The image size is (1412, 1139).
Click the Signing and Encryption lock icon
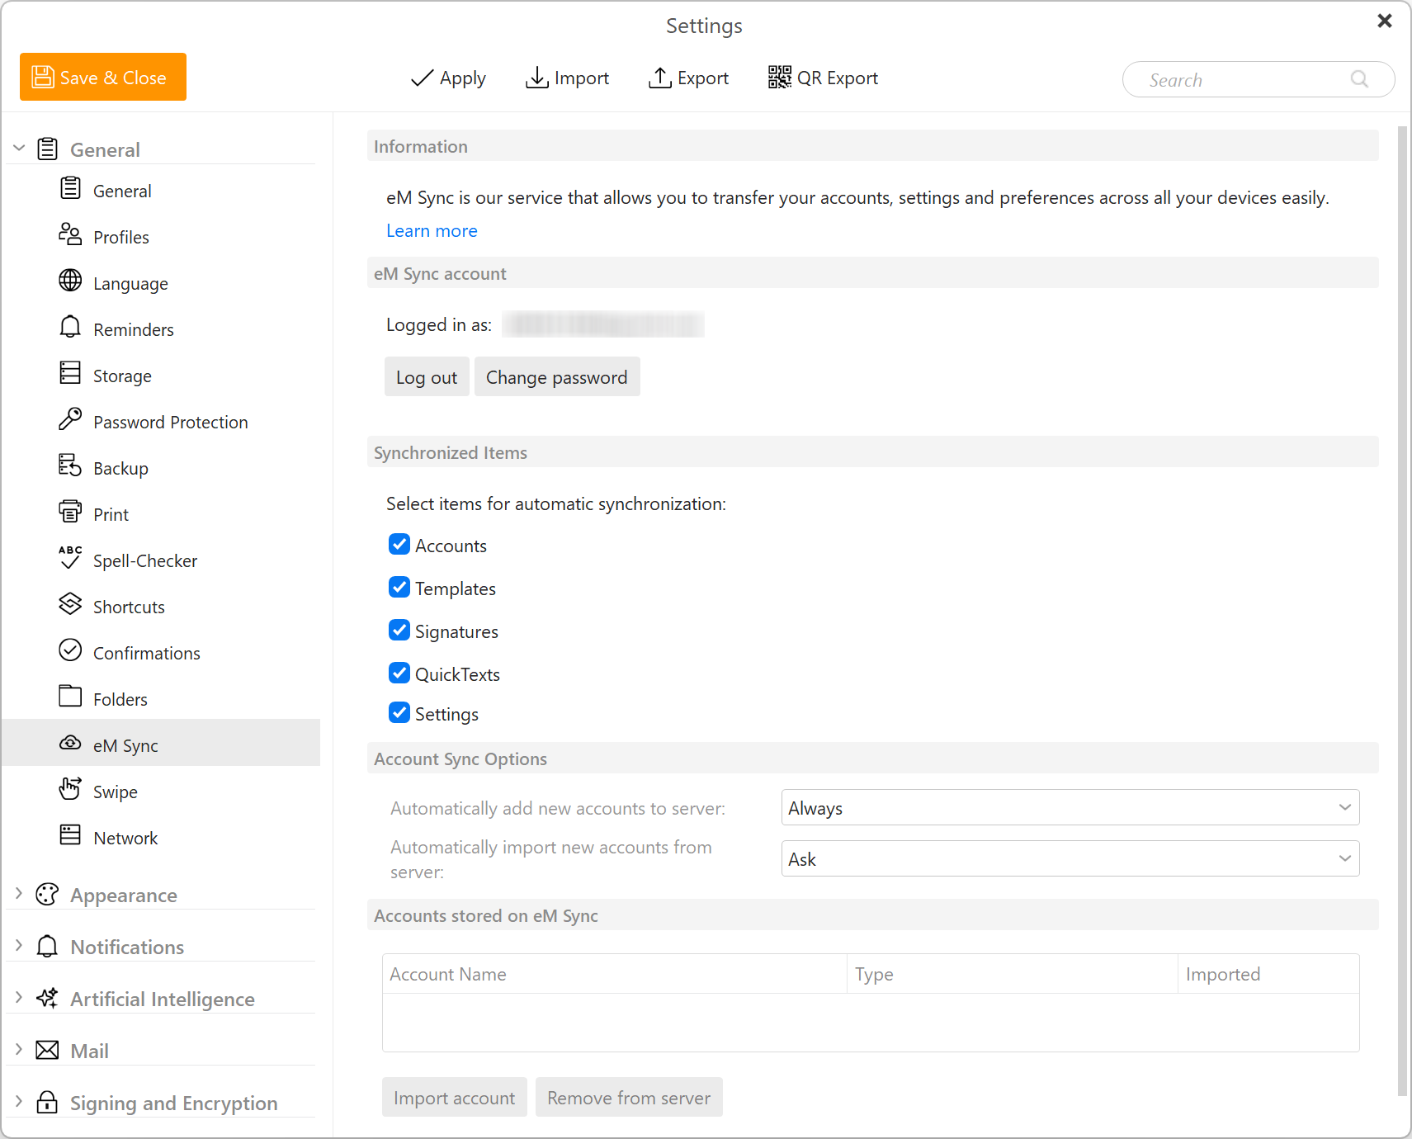(47, 1103)
